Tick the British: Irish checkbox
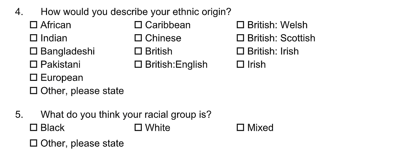Screen dimensions: 398x166 (240, 51)
